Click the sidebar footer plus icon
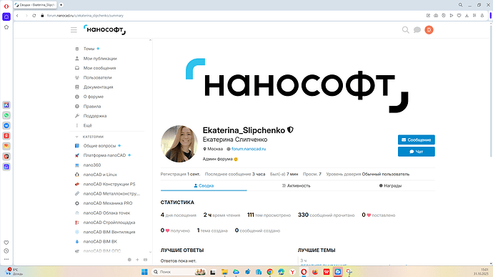 pyautogui.click(x=137, y=260)
